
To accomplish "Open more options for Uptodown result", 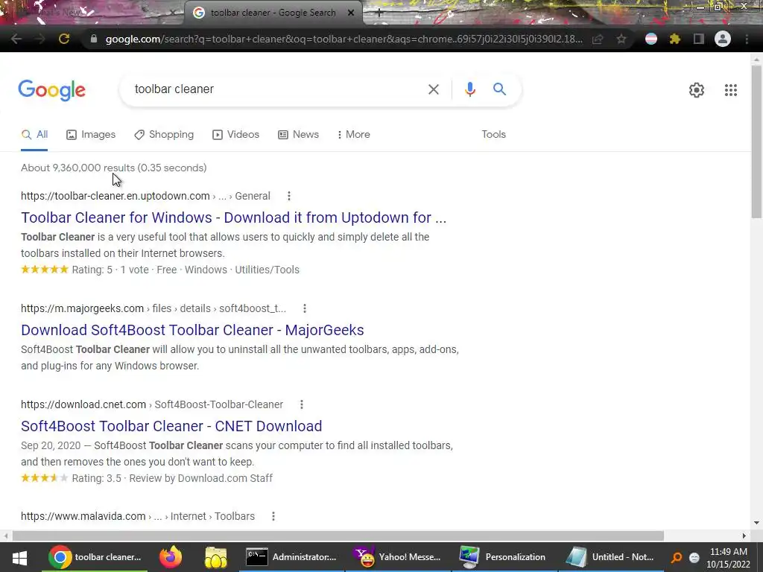I will tap(289, 196).
